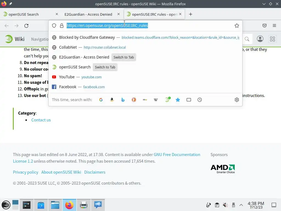281x211 pixels.
Task: Expand hidden system tray icons
Action: (241, 205)
